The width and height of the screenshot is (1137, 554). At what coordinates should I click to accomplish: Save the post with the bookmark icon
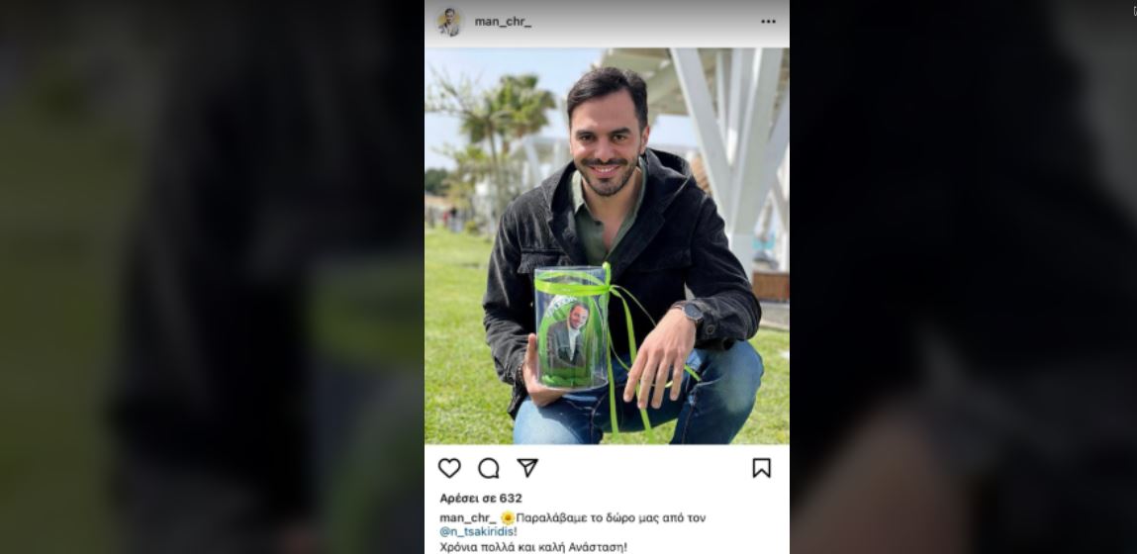761,469
